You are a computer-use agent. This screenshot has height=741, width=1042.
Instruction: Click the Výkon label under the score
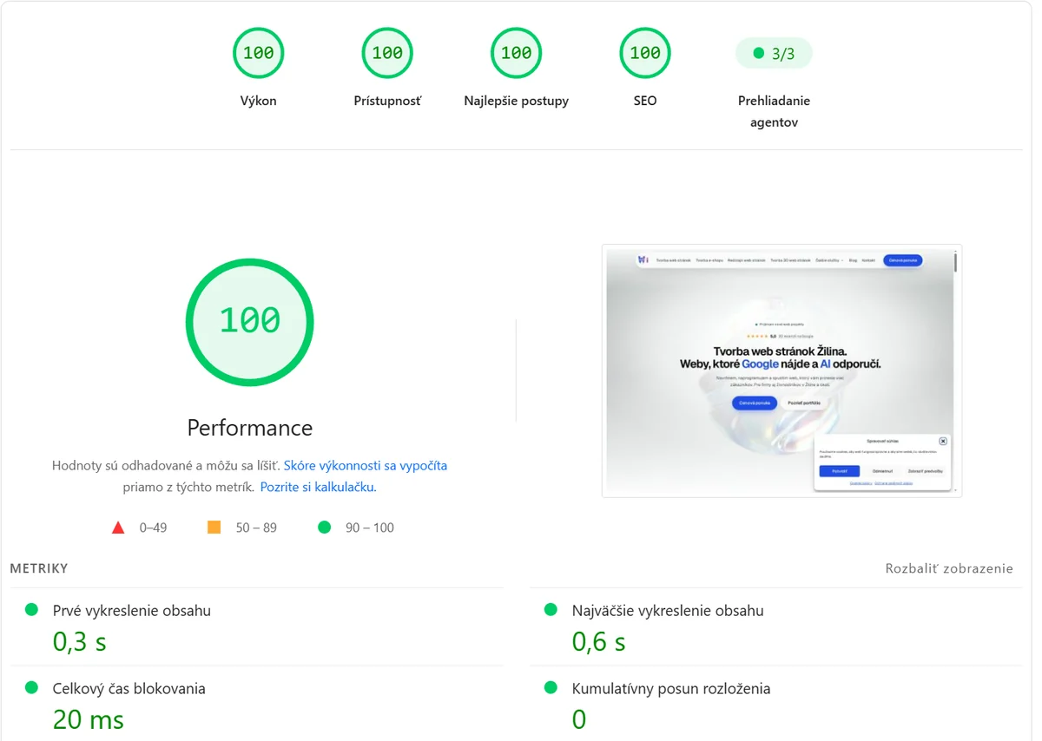point(258,101)
